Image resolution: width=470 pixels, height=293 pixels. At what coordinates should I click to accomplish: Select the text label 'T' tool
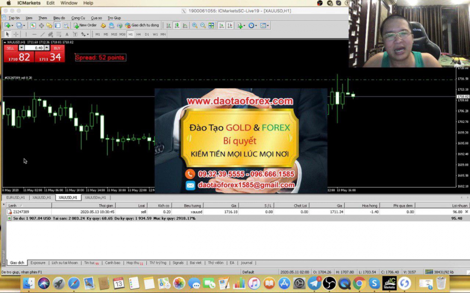pyautogui.click(x=75, y=34)
